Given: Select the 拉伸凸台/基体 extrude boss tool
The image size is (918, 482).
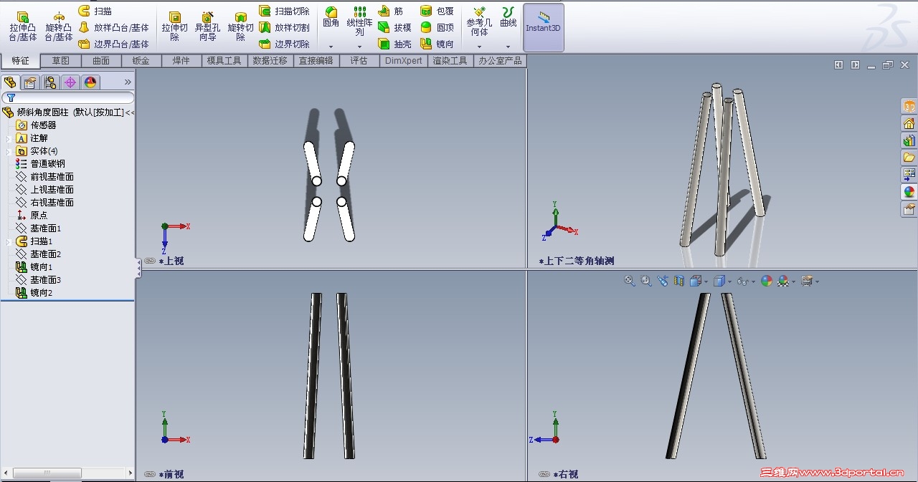Looking at the screenshot, I should click(23, 26).
